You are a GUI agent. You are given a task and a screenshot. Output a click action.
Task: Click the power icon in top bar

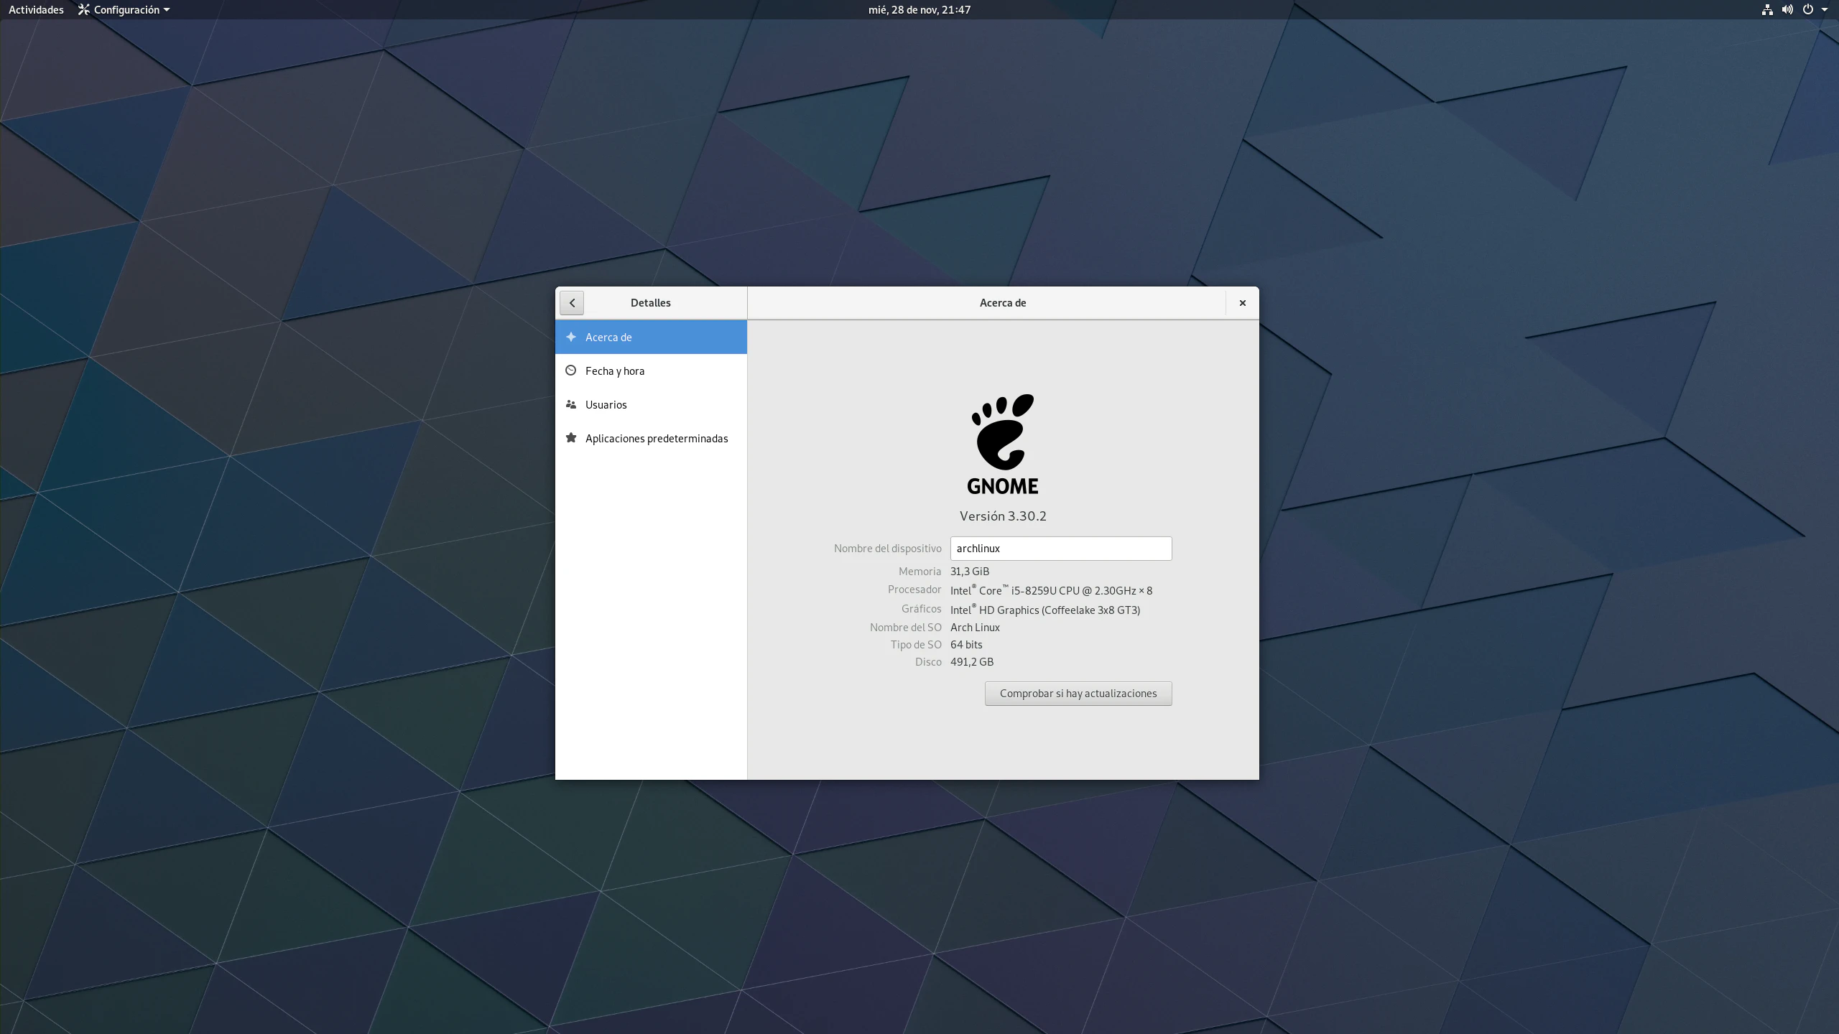(x=1807, y=9)
